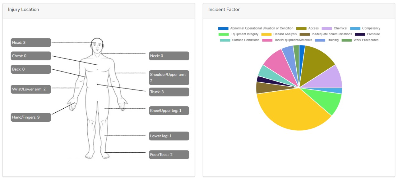
Task: Select the Shoulder/Upper arm: 2 label
Action: point(169,77)
